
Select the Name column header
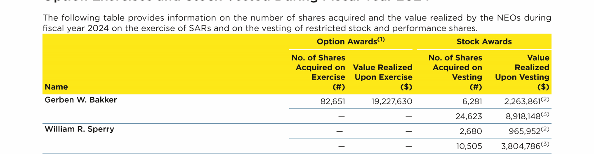pyautogui.click(x=56, y=87)
